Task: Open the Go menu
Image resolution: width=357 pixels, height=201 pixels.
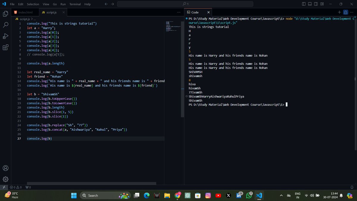Action: pos(55,4)
